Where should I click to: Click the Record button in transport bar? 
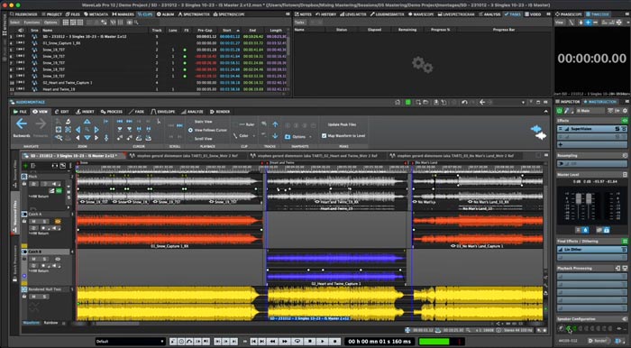point(334,341)
